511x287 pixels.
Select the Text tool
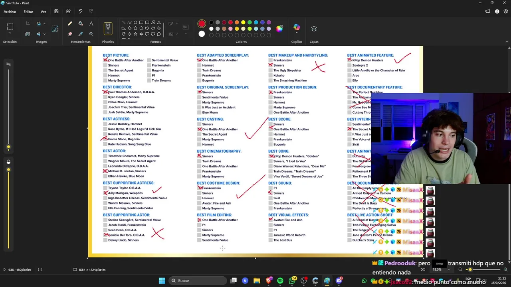(91, 24)
